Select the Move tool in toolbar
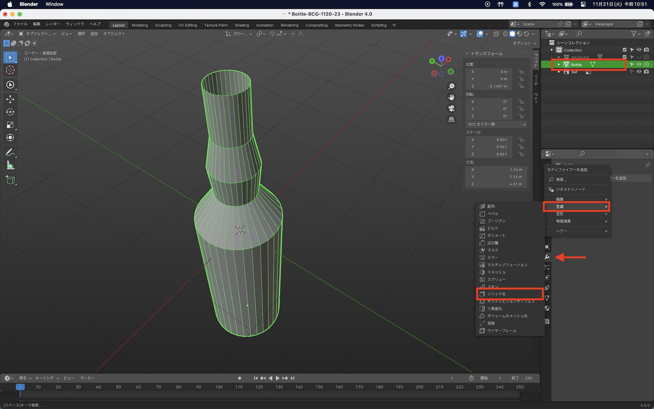Screen dimensions: 654x409 10,99
